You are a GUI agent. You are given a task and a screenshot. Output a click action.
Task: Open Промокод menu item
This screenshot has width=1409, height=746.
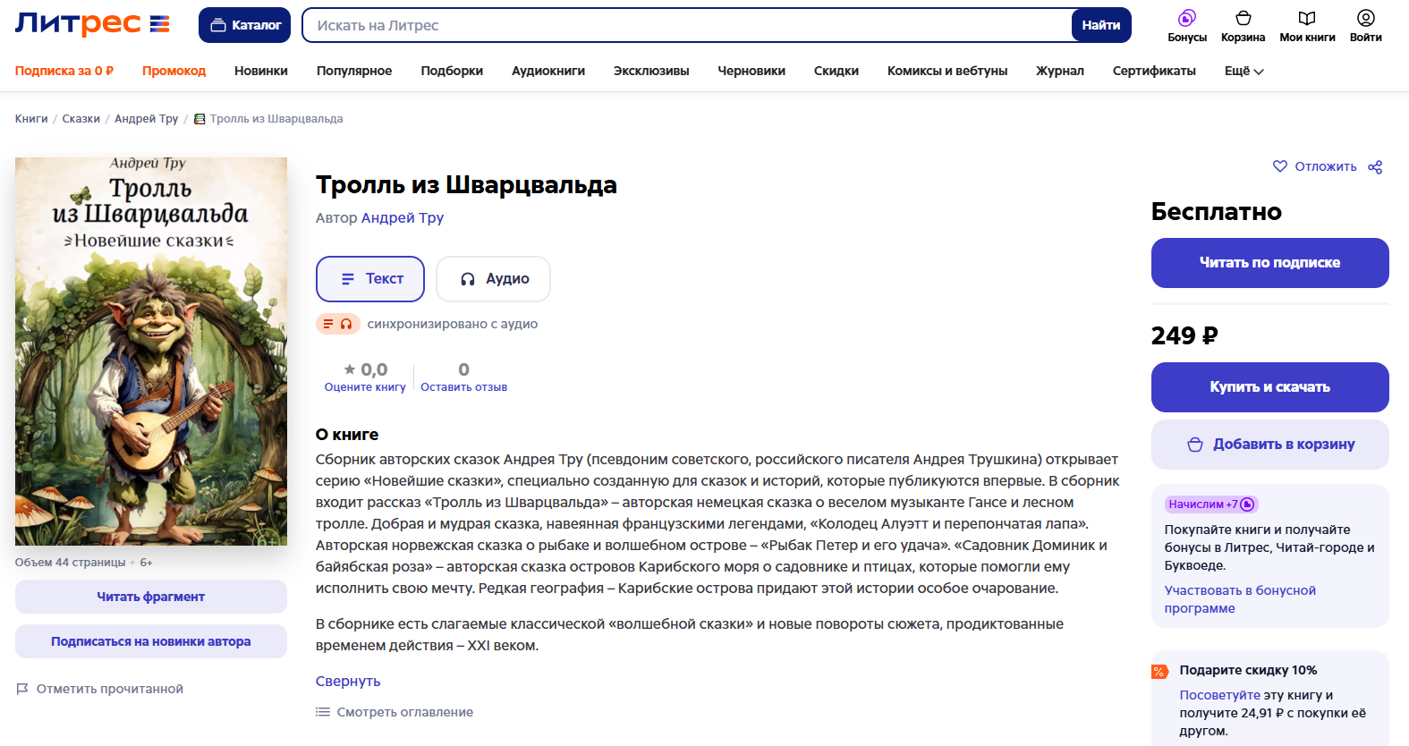[x=174, y=71]
